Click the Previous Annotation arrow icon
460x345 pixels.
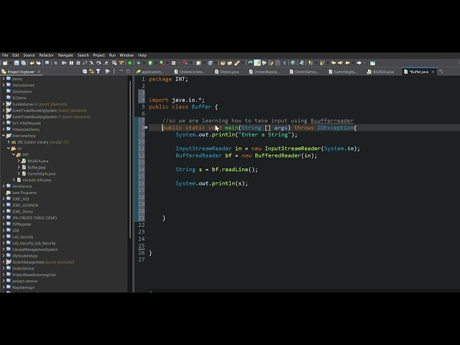[x=322, y=63]
